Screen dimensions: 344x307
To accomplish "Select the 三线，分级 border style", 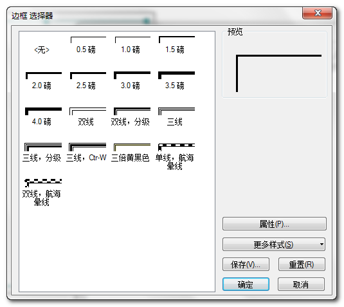I will click(42, 153).
